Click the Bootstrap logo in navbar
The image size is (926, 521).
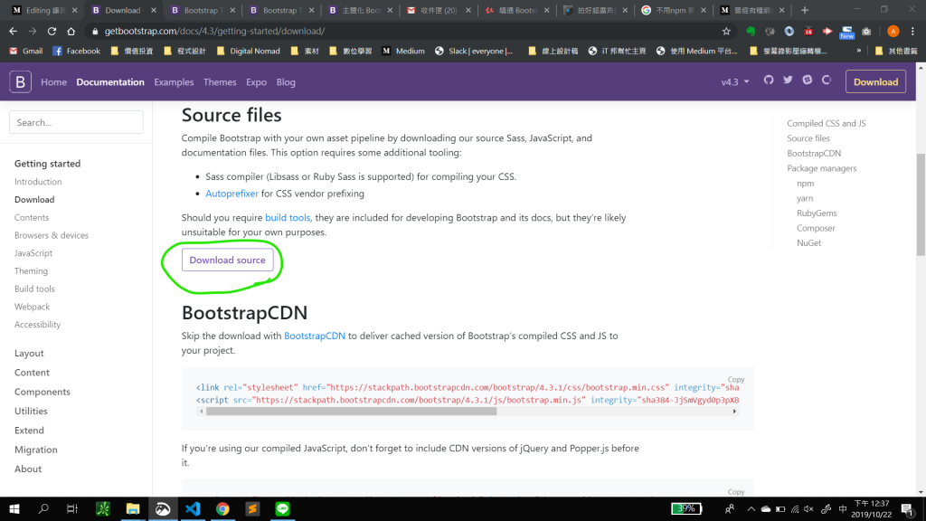click(x=20, y=81)
